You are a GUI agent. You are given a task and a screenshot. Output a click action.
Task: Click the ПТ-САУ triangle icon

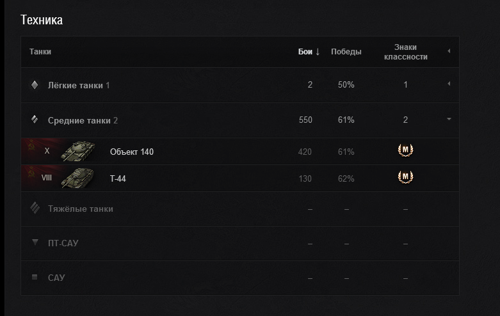point(35,243)
